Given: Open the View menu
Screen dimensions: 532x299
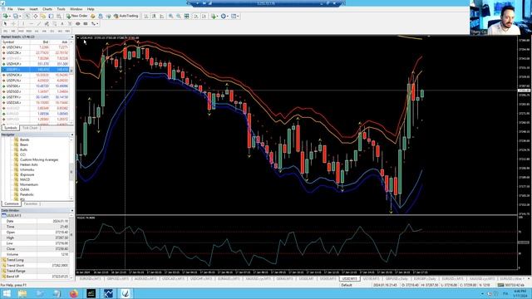Looking at the screenshot, I should (x=21, y=9).
